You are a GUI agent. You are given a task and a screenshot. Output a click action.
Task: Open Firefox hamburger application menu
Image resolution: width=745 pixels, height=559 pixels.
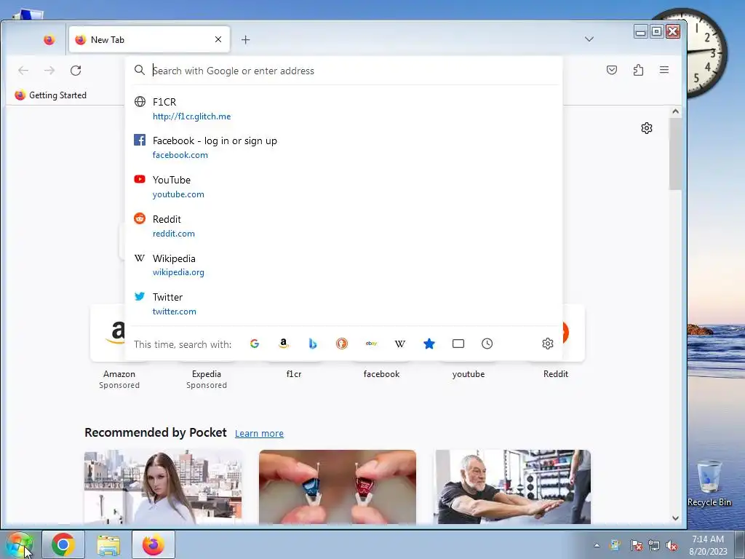tap(664, 71)
